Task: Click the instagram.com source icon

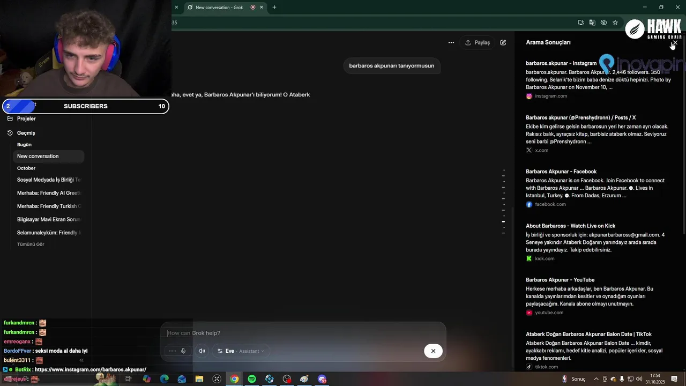Action: 529,96
